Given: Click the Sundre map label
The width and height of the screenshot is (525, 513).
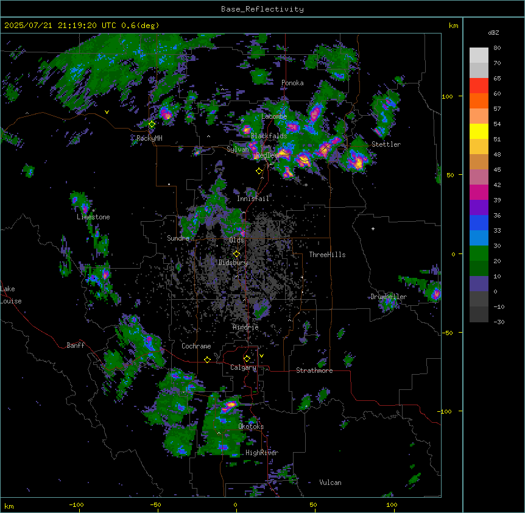Looking at the screenshot, I should [178, 238].
